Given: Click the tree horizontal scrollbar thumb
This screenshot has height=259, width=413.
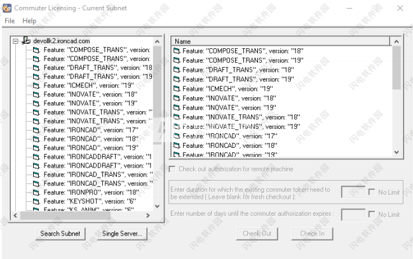Looking at the screenshot, I should coord(65,216).
